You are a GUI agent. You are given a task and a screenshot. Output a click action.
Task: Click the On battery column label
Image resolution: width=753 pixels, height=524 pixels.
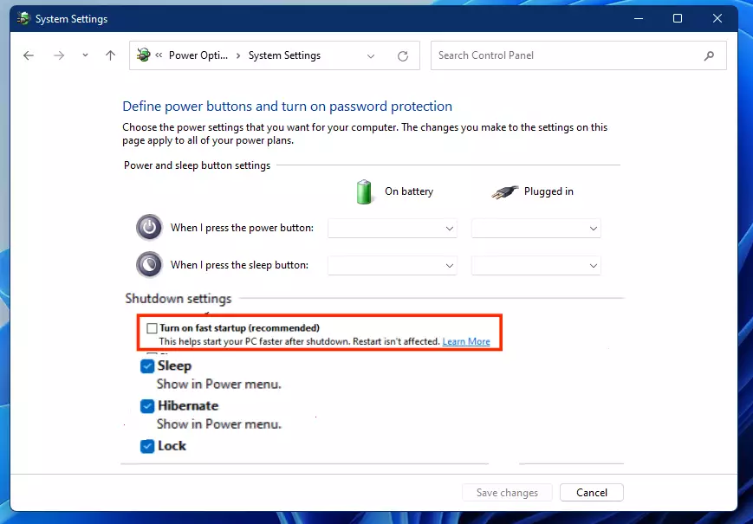(x=409, y=191)
